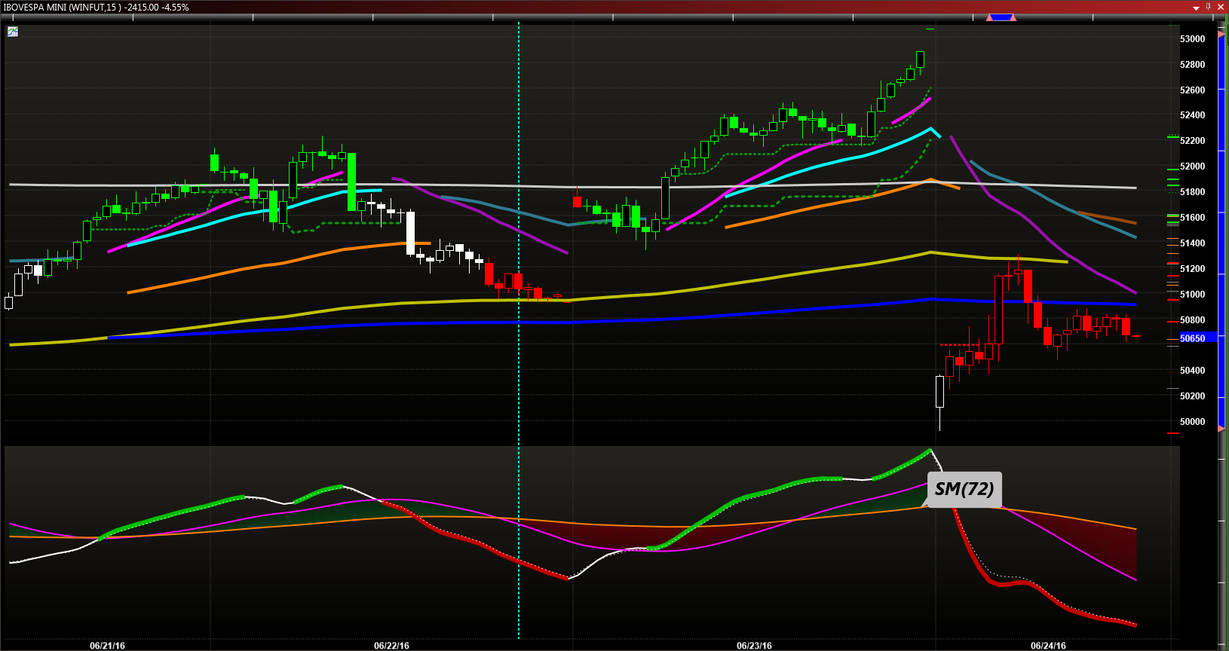Click the left pink handle of time range slider
The image size is (1229, 651).
tap(989, 17)
